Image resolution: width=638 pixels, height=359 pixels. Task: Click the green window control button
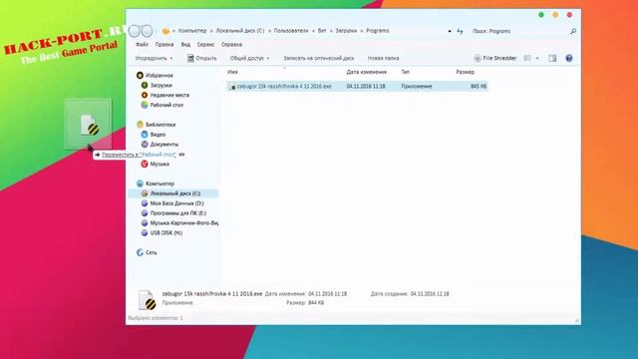click(x=541, y=15)
